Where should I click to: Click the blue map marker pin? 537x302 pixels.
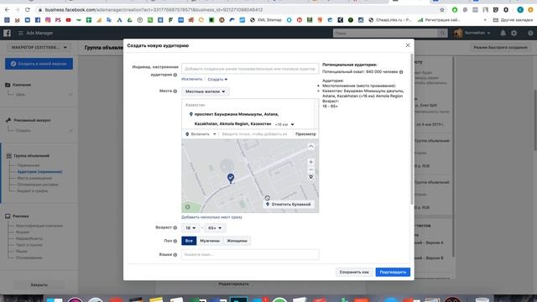click(x=231, y=178)
